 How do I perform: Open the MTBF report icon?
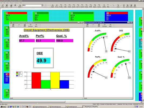pyautogui.click(x=91, y=6)
